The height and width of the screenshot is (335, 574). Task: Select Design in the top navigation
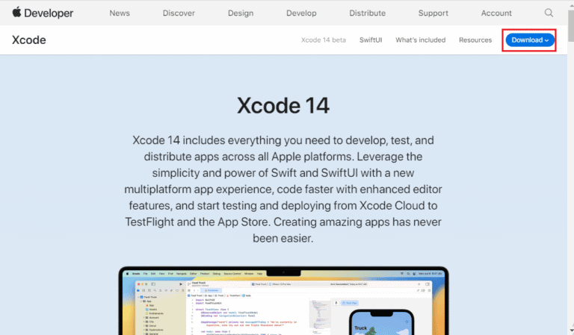[240, 13]
